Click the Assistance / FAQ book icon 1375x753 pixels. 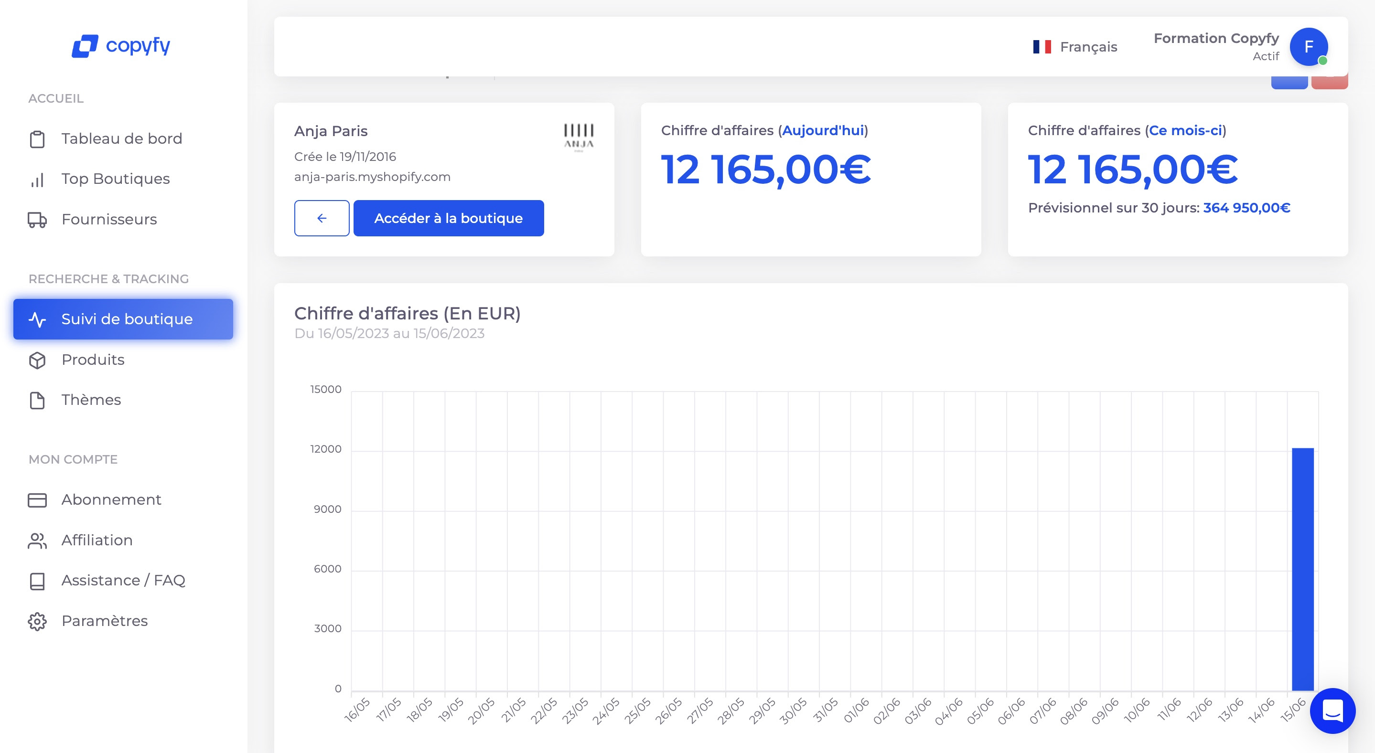37,580
